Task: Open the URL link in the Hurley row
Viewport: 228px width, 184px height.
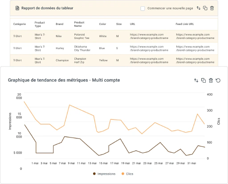Action: click(149, 48)
